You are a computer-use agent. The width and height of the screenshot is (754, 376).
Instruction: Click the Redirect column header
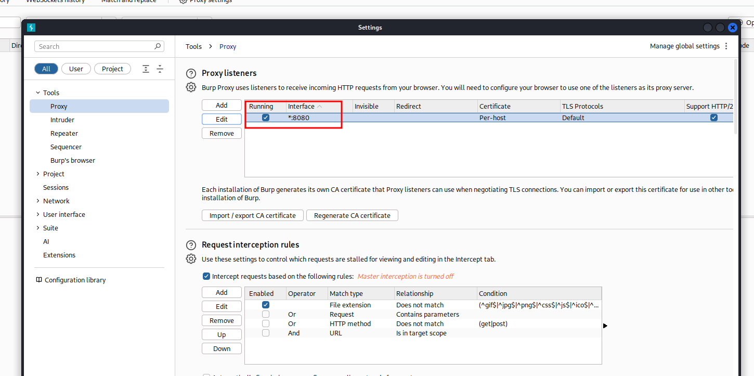tap(436, 106)
